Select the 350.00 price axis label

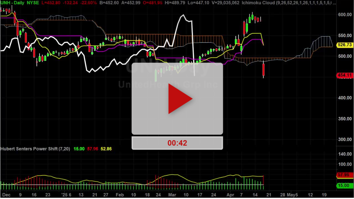(x=345, y=119)
